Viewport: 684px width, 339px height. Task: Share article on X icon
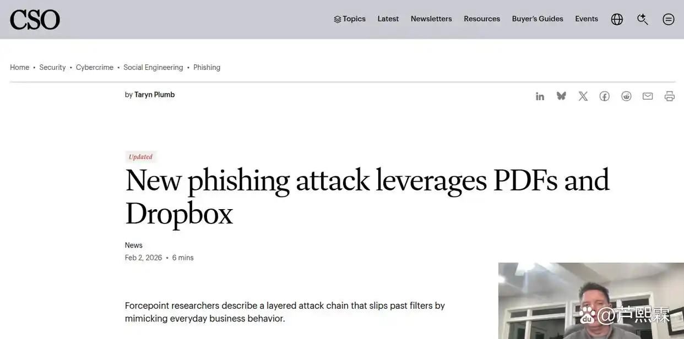(x=583, y=96)
